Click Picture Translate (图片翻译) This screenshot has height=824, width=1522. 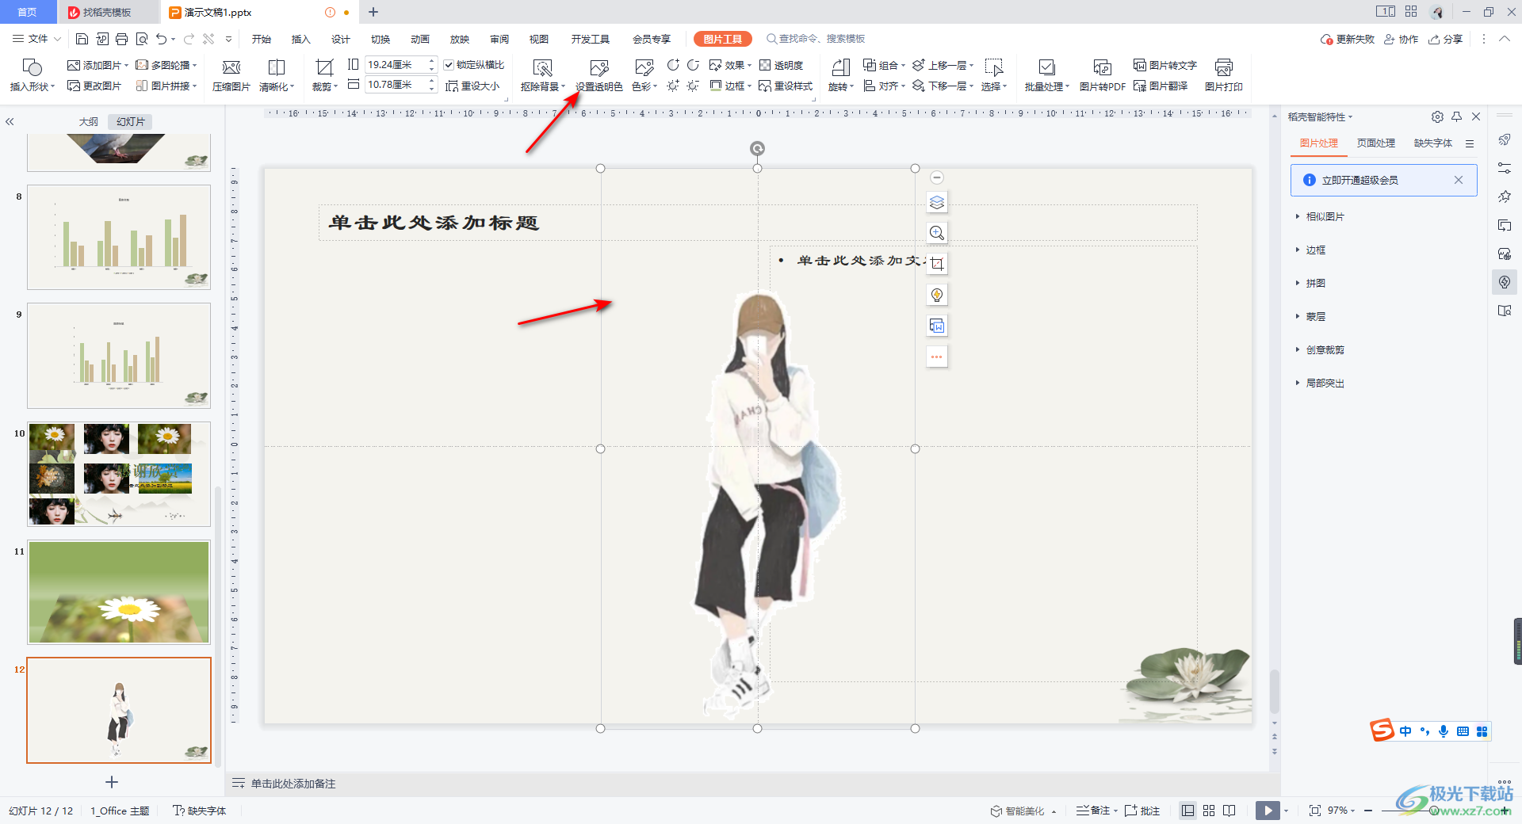pyautogui.click(x=1161, y=86)
